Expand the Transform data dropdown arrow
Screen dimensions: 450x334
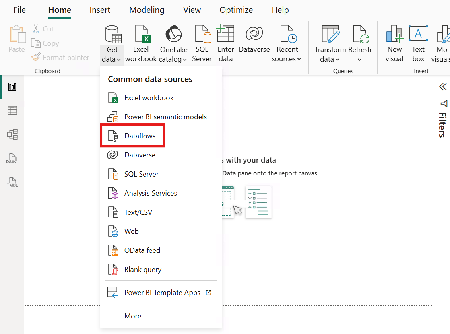[x=337, y=60]
